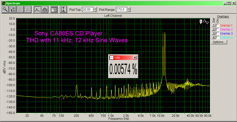Screen dimensions: 237x122
Task: Click the Plot Range input field
Action: point(121,10)
